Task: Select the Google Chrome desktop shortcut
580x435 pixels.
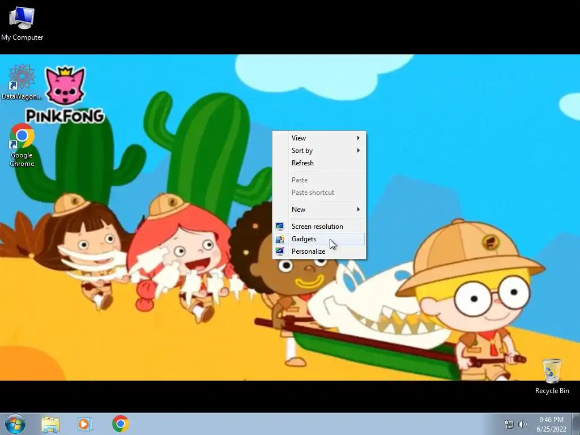Action: pos(22,146)
